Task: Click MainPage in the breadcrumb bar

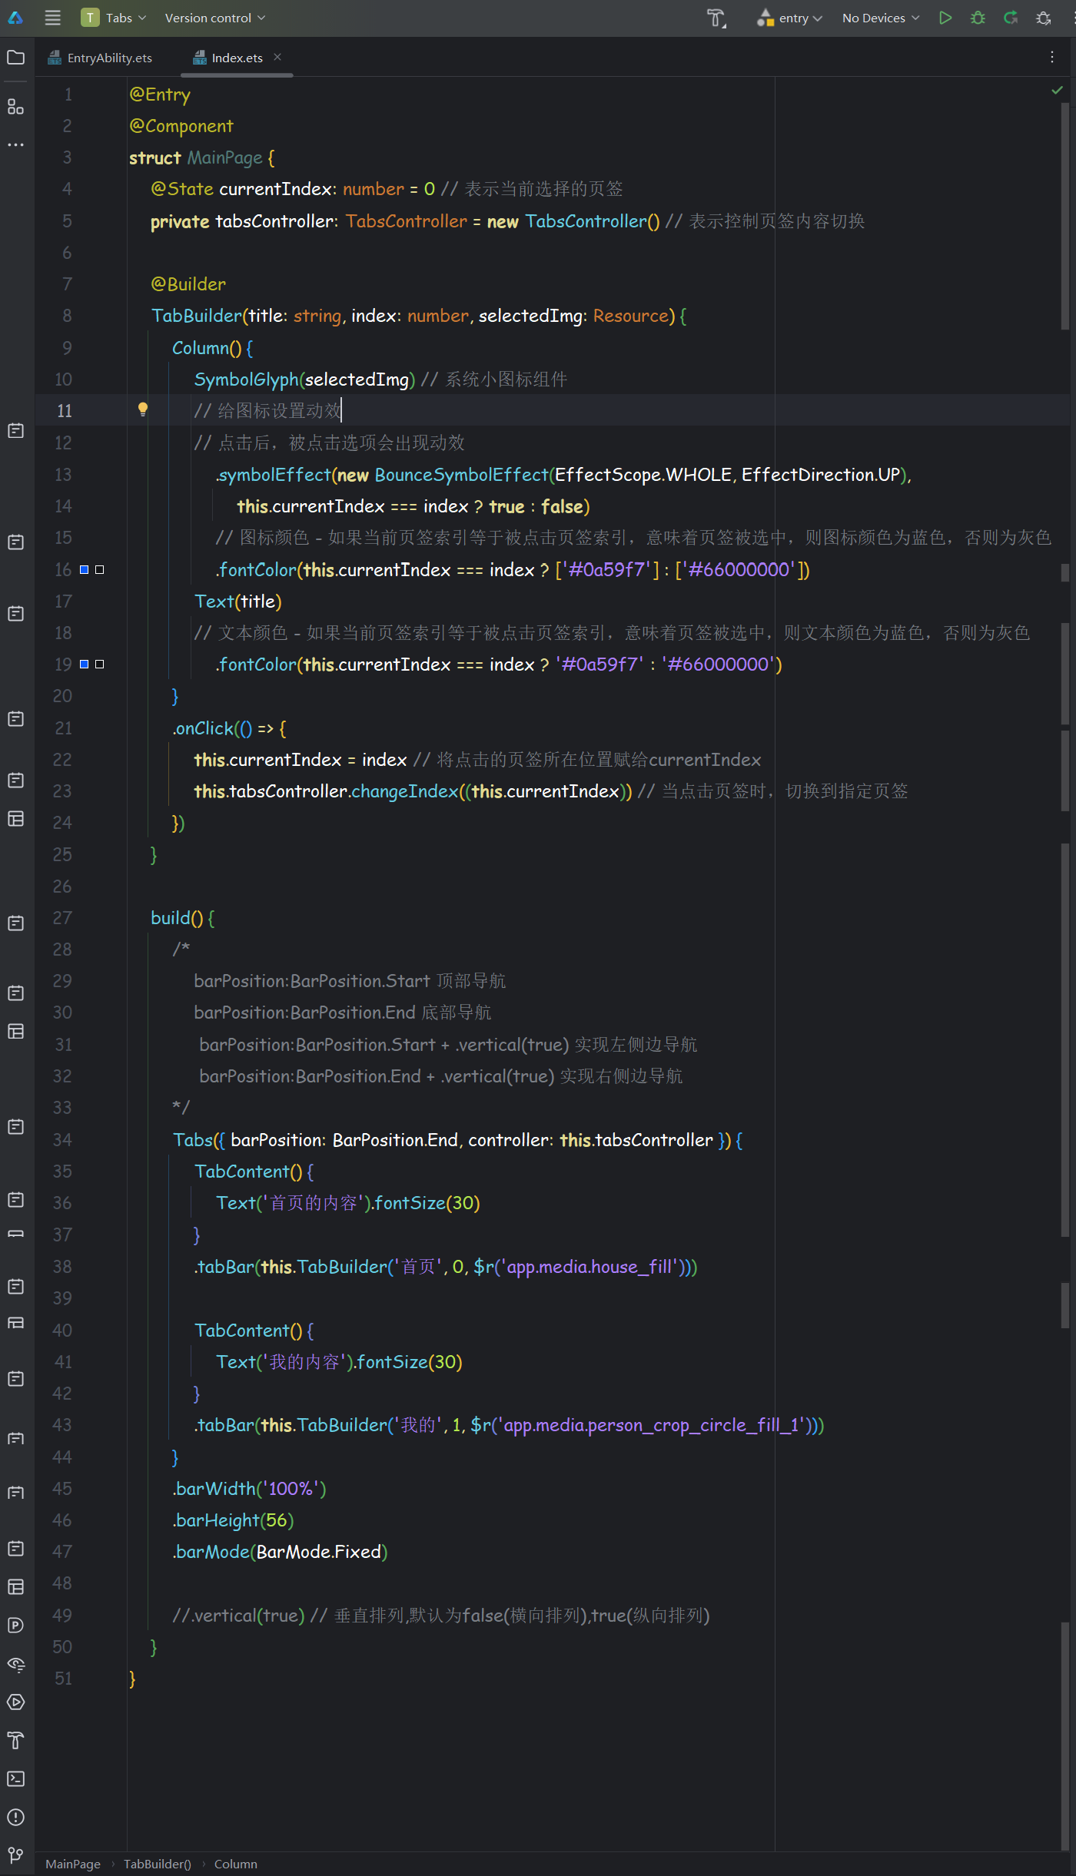Action: pyautogui.click(x=73, y=1864)
